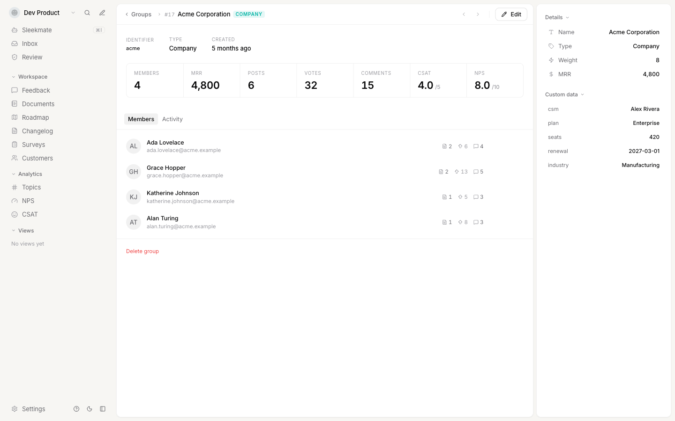
Task: Open Grace Hopper member row
Action: [324, 172]
